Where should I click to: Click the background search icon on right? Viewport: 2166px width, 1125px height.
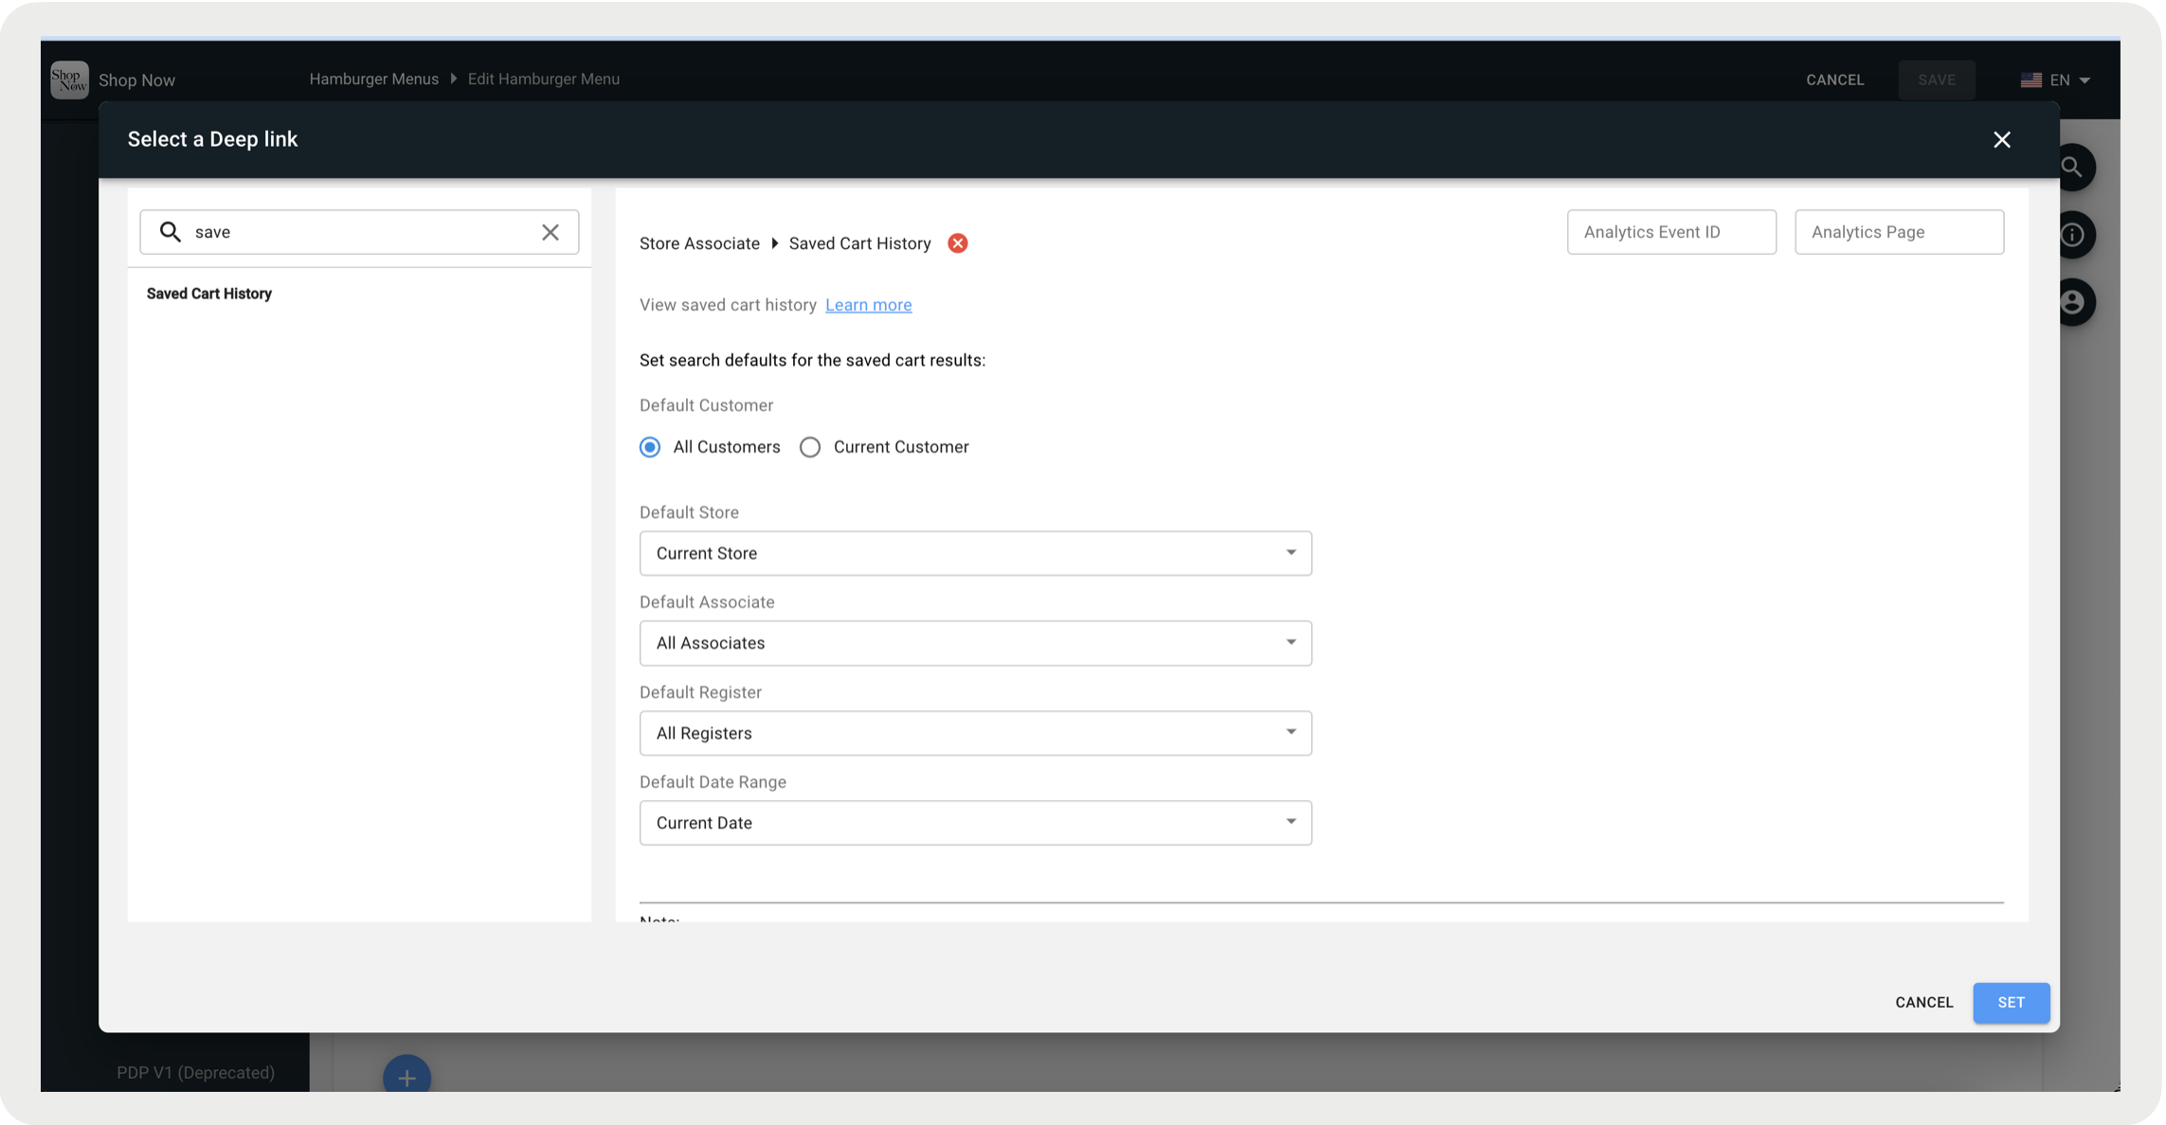[x=2071, y=168]
